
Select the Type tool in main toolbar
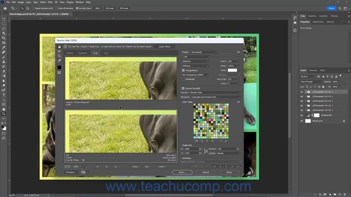[4, 95]
